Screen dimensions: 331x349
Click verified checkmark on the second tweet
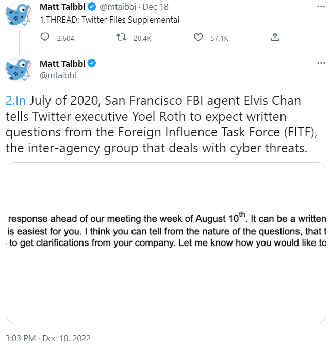92,64
